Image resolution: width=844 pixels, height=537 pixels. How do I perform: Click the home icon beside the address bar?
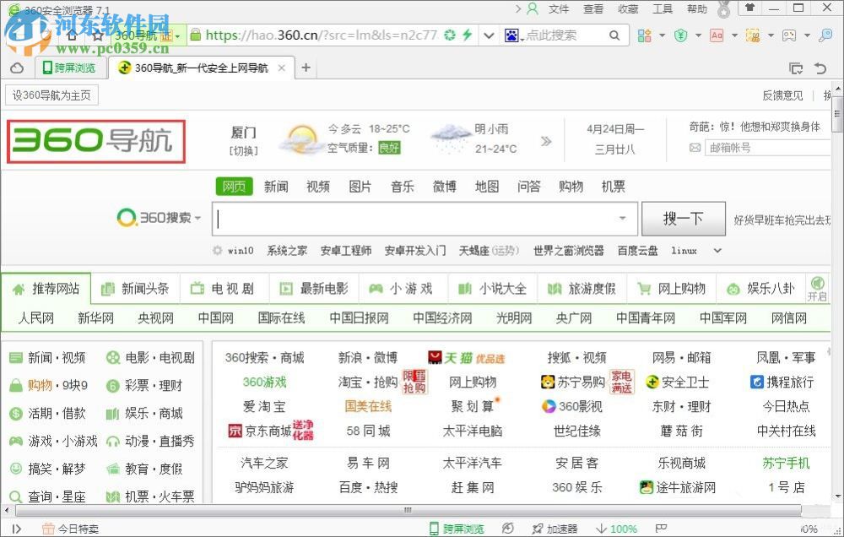[72, 35]
